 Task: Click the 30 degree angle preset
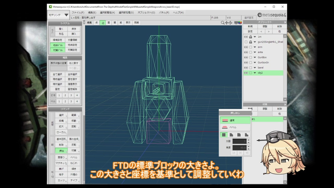(x=240, y=153)
